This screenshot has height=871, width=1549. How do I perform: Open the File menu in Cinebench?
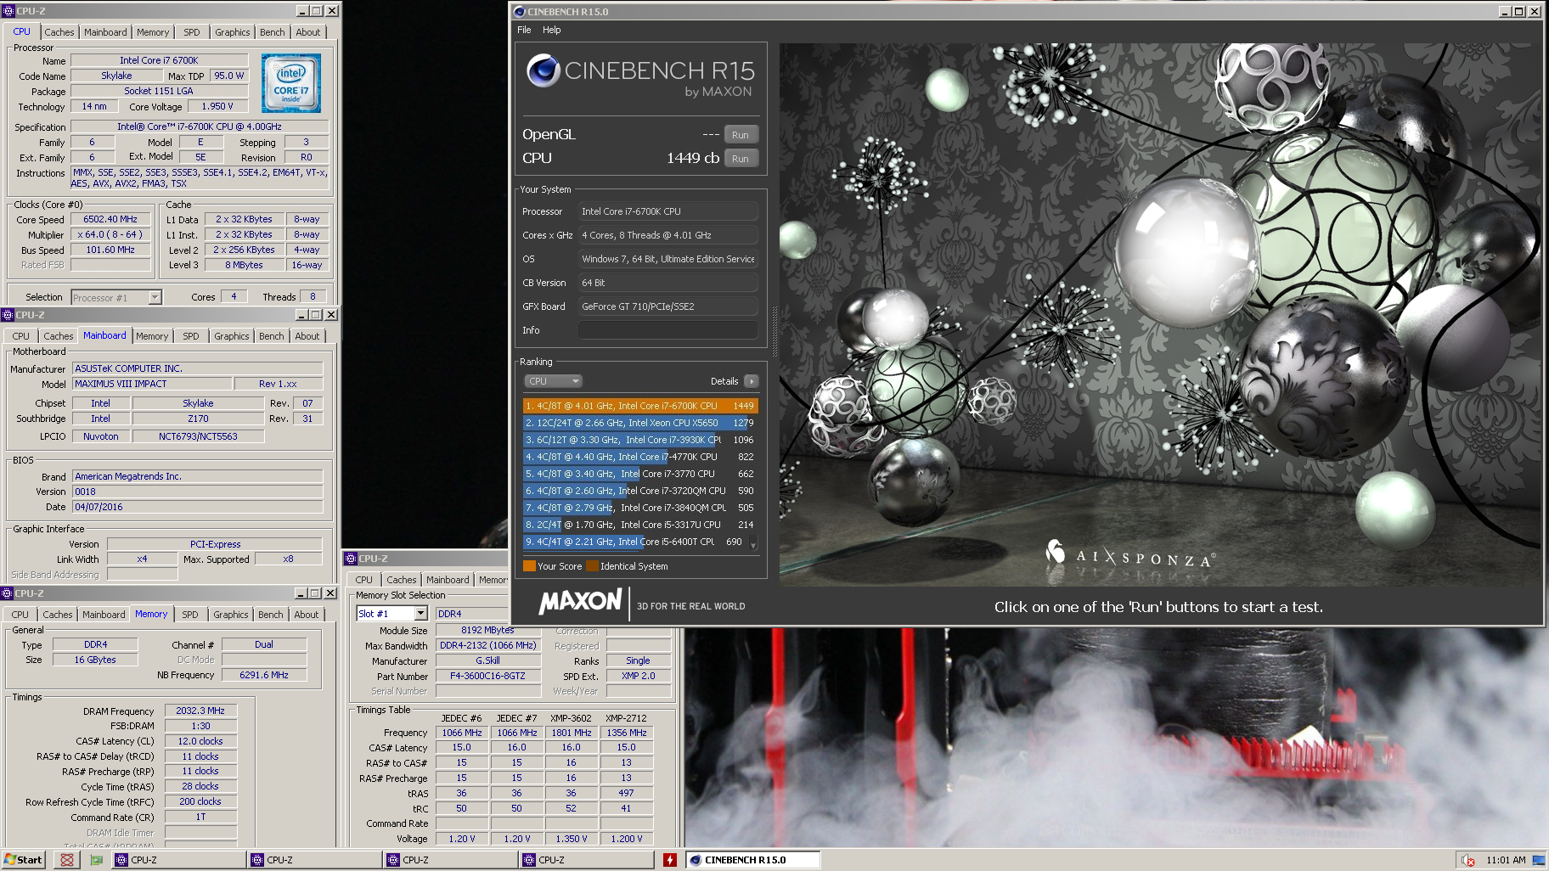[x=524, y=30]
